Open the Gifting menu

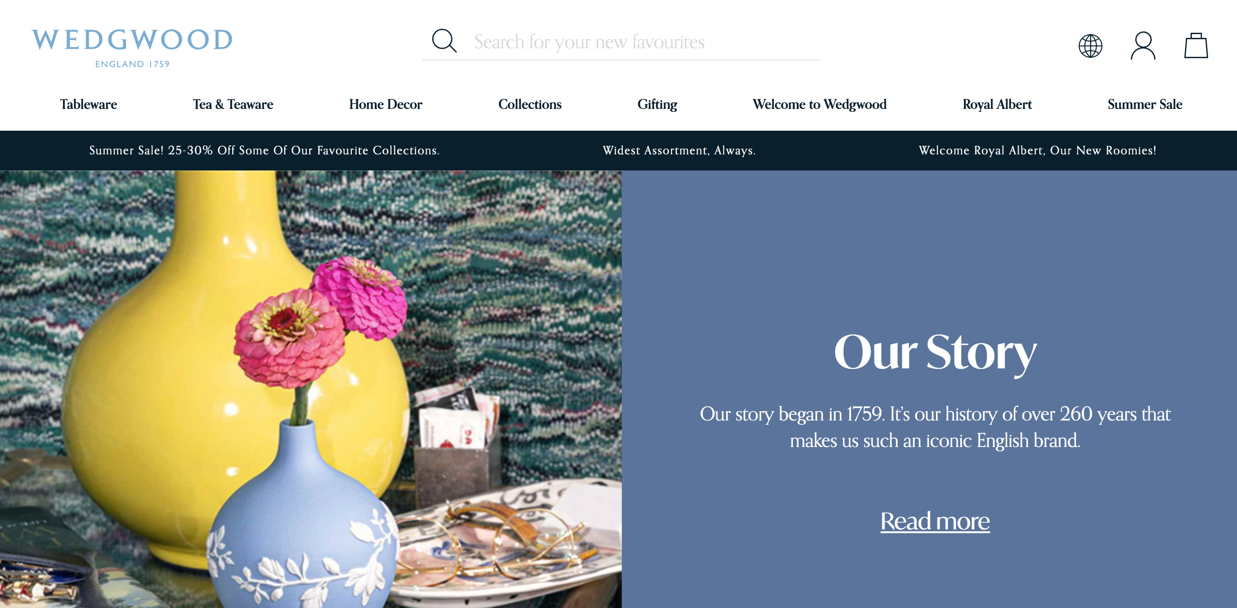tap(657, 104)
